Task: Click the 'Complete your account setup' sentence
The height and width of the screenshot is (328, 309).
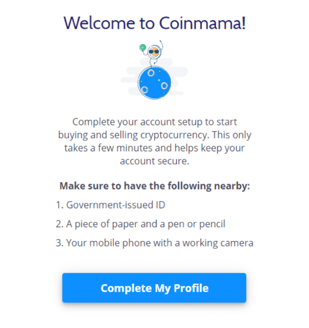Action: coord(154,122)
